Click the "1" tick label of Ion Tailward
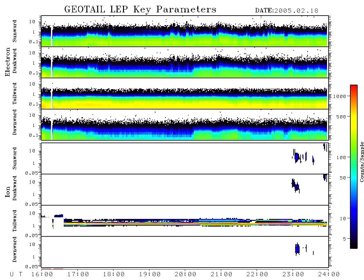 tap(34, 226)
